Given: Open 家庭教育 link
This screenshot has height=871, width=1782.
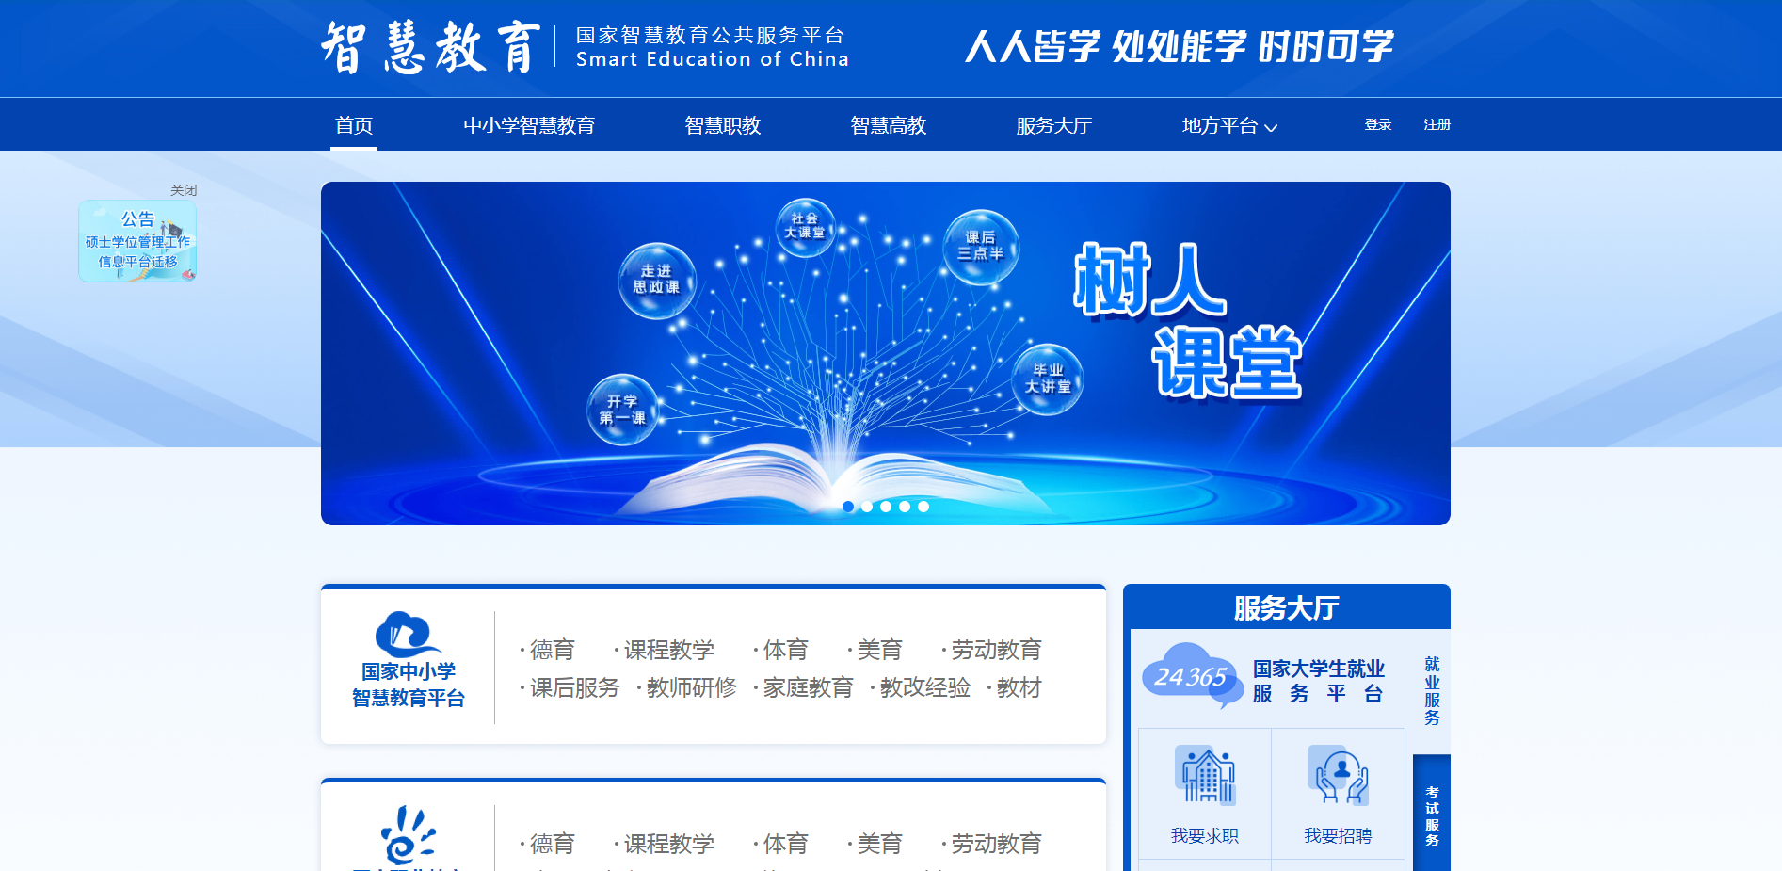Looking at the screenshot, I should pyautogui.click(x=808, y=688).
